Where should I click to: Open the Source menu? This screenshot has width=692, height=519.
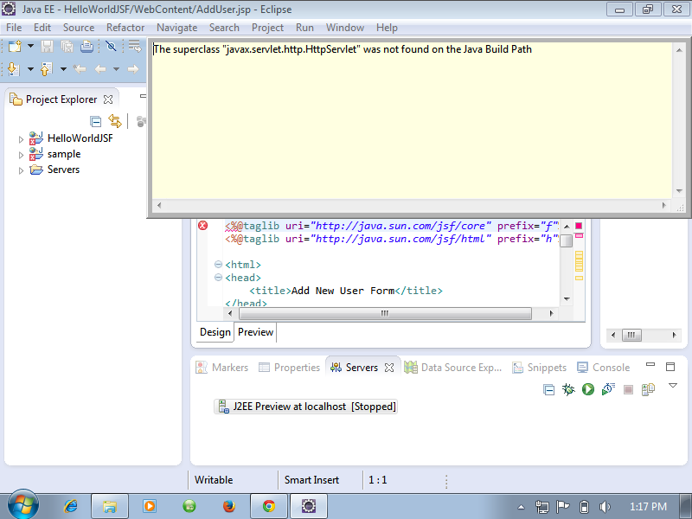click(79, 28)
